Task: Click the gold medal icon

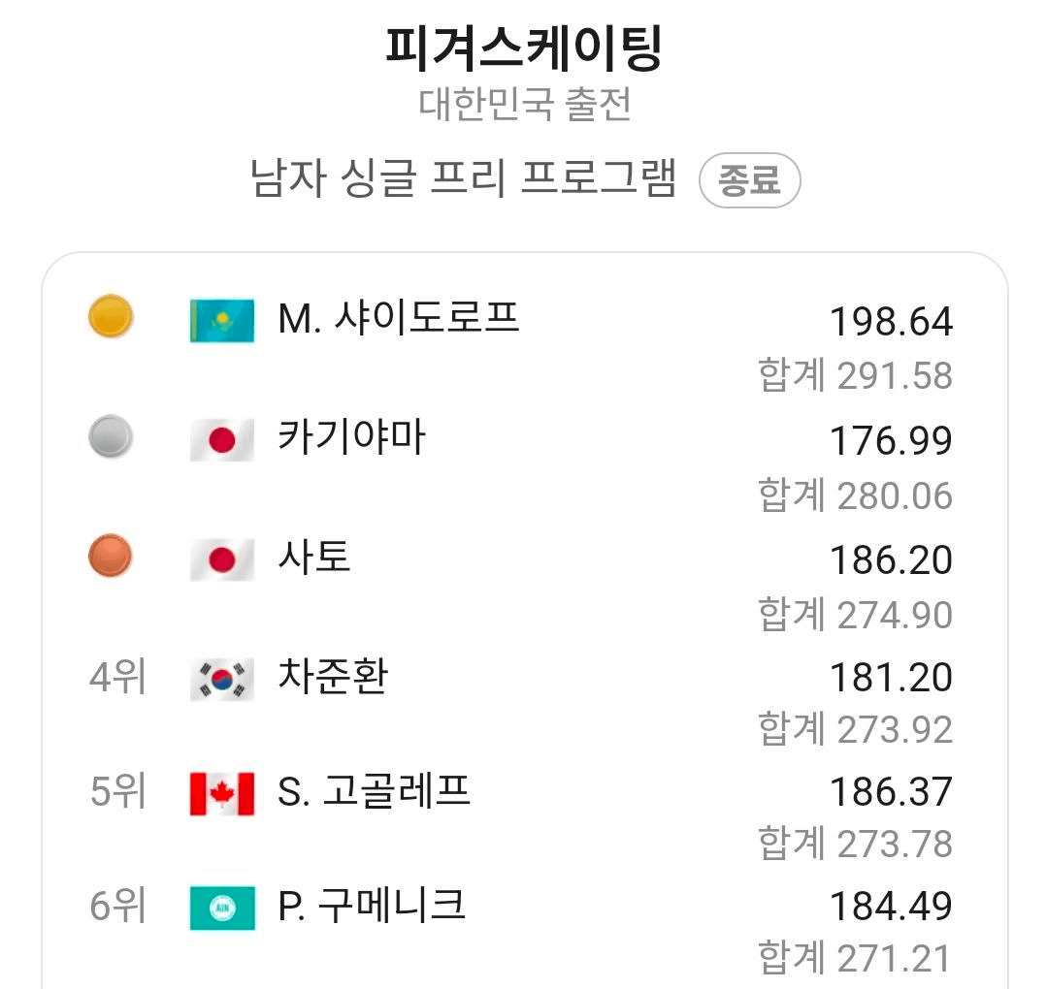Action: click(x=111, y=317)
